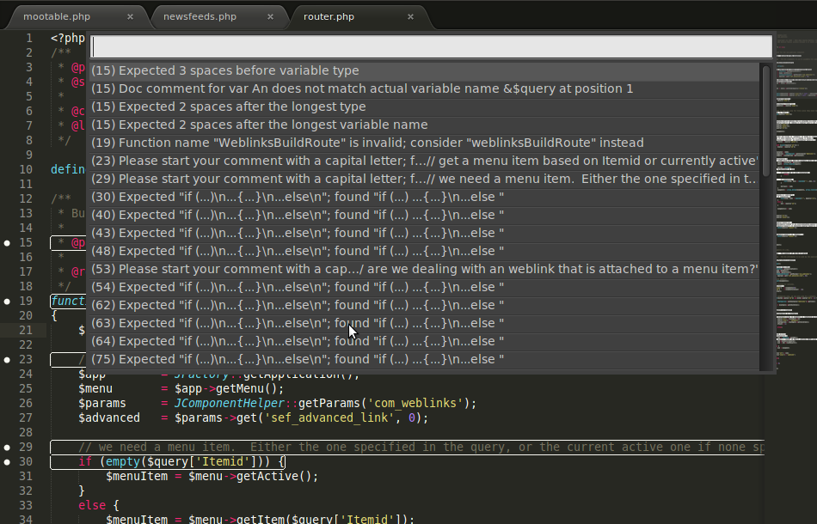The height and width of the screenshot is (524, 817).
Task: Select the router.php tab
Action: pos(331,15)
